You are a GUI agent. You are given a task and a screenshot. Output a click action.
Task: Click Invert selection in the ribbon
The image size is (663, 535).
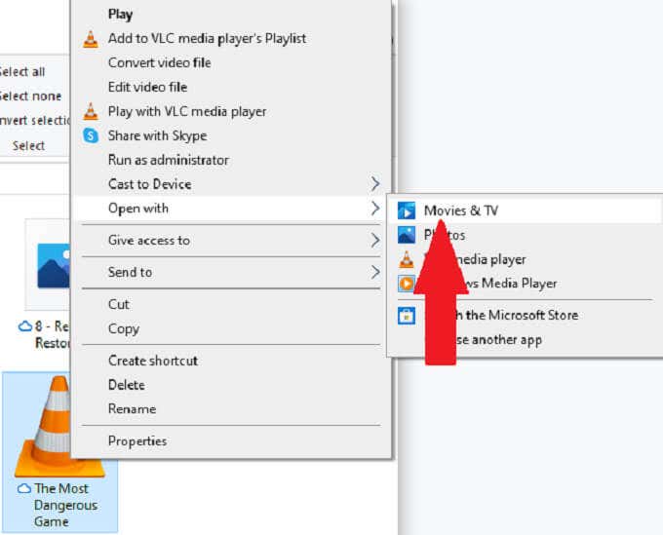click(x=35, y=121)
